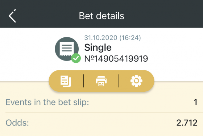Image resolution: width=203 pixels, height=136 pixels.
Task: Copy the bet slip with the duplicate icon
Action: [66, 81]
